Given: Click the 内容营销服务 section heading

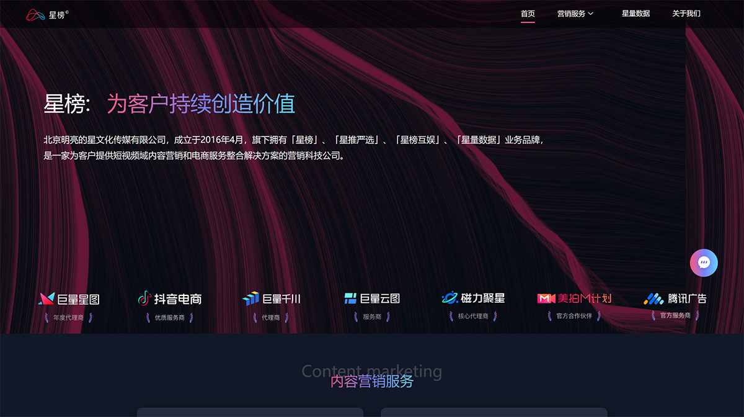Looking at the screenshot, I should click(x=372, y=382).
